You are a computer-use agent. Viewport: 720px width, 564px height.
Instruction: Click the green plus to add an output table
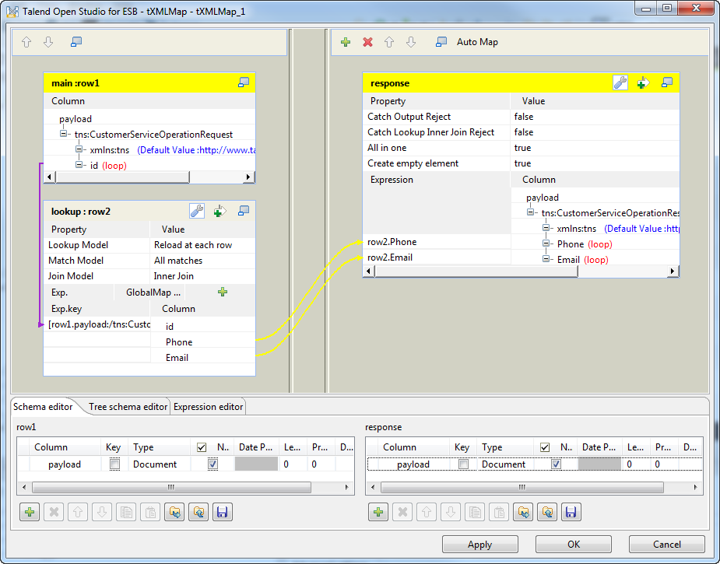346,42
